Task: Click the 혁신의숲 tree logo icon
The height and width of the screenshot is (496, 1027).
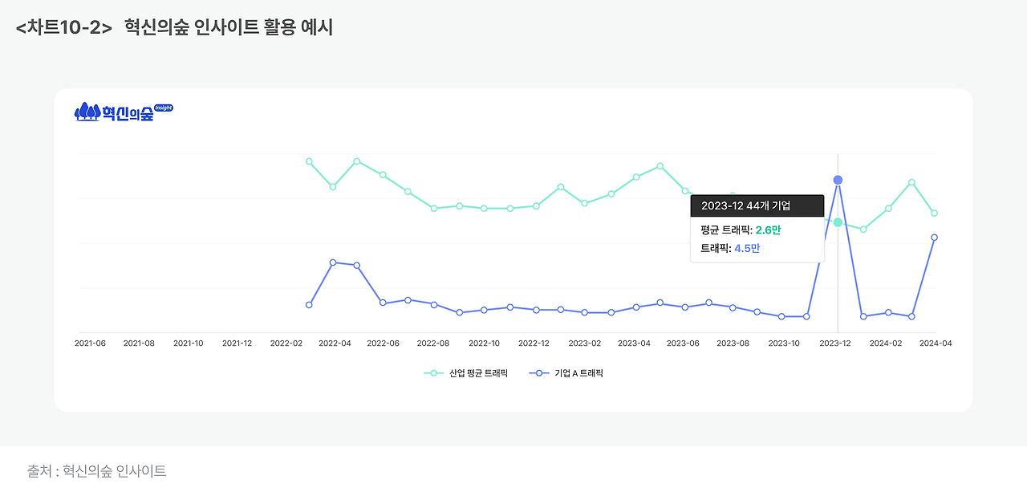Action: [88, 112]
